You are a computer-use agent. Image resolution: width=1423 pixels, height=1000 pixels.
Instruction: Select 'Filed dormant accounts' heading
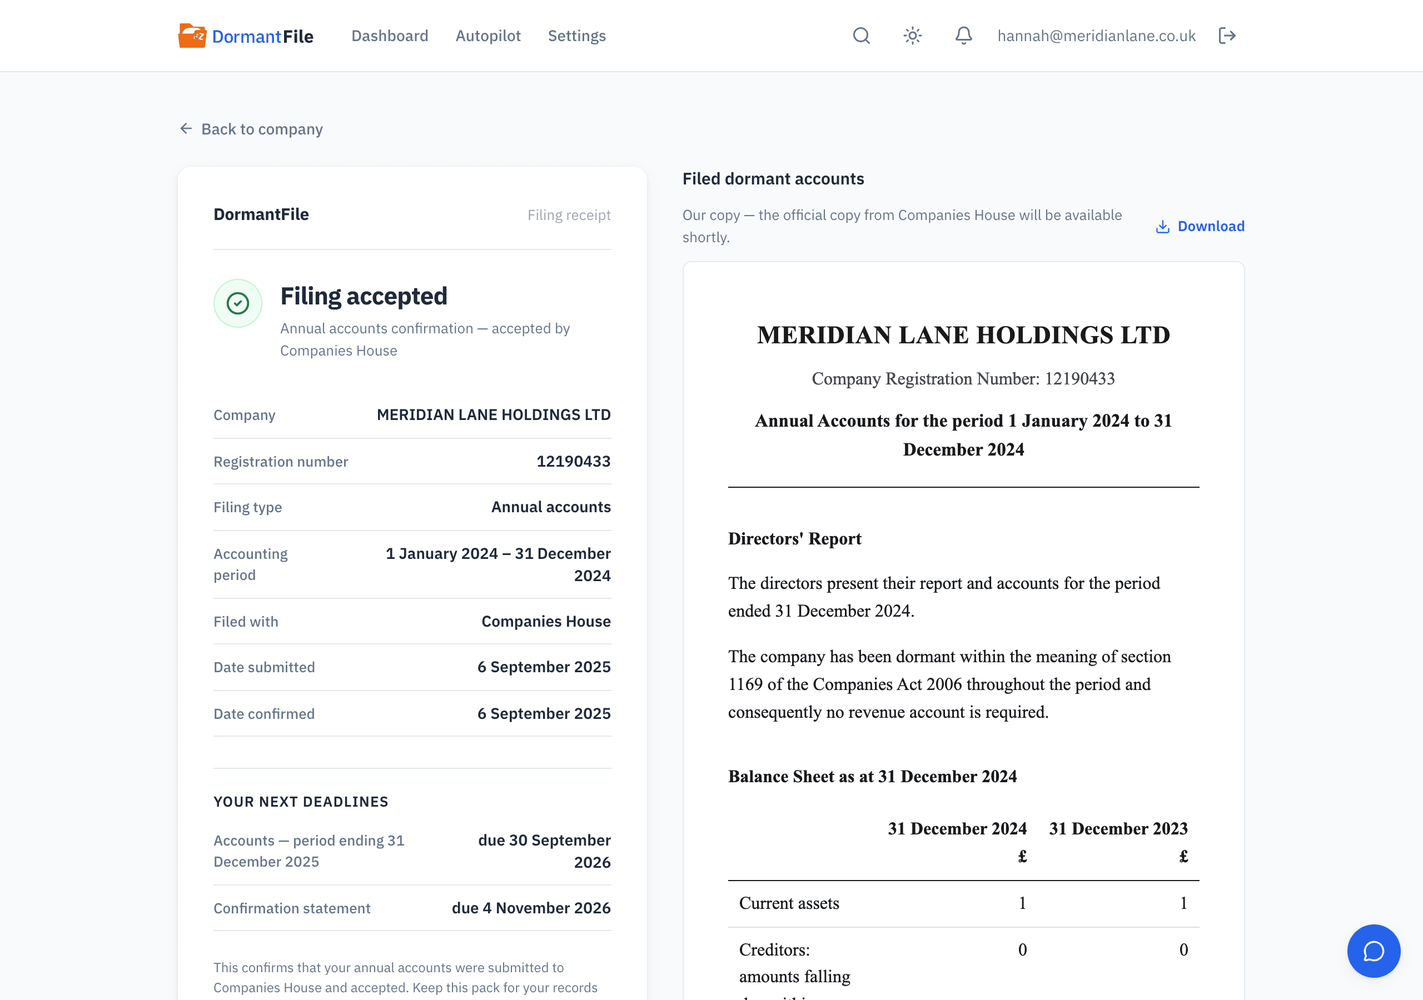pos(773,178)
